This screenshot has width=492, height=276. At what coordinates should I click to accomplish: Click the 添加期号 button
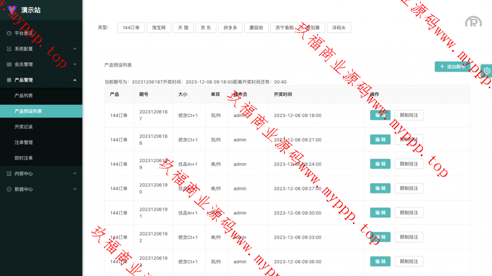(452, 67)
